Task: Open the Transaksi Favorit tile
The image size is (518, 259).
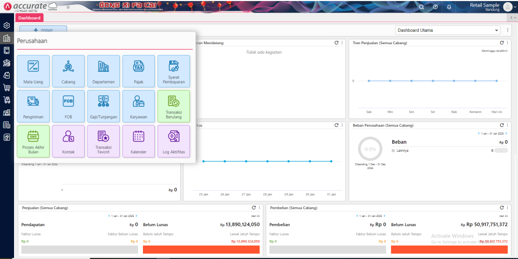Action: 104,141
